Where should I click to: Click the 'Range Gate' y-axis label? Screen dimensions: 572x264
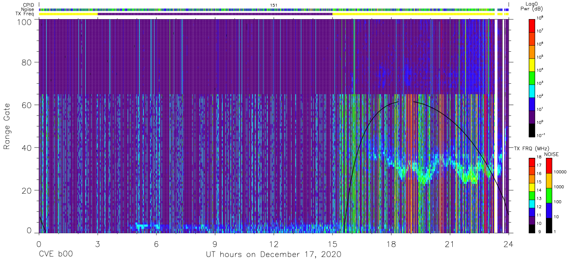7,126
